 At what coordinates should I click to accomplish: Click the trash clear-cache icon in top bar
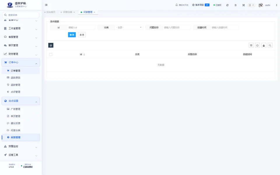click(x=236, y=5)
